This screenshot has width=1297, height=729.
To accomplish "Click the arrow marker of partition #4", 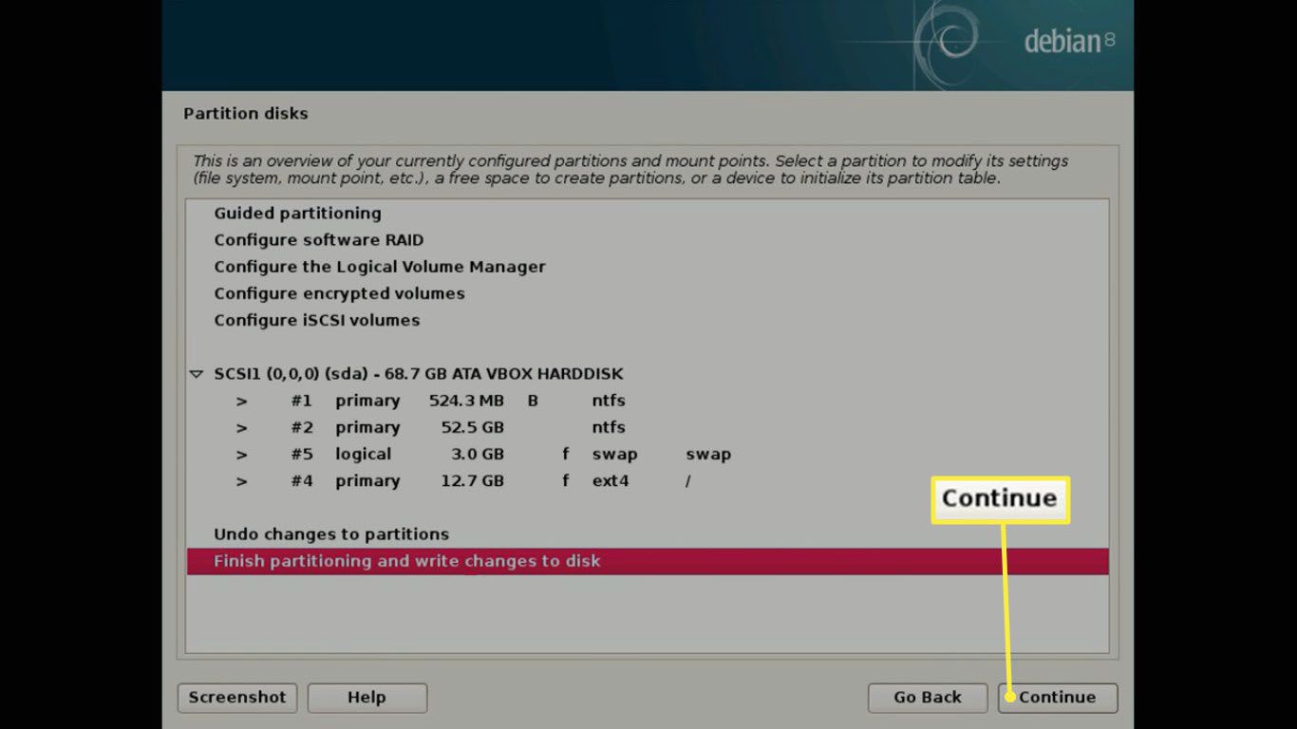I will pos(242,481).
